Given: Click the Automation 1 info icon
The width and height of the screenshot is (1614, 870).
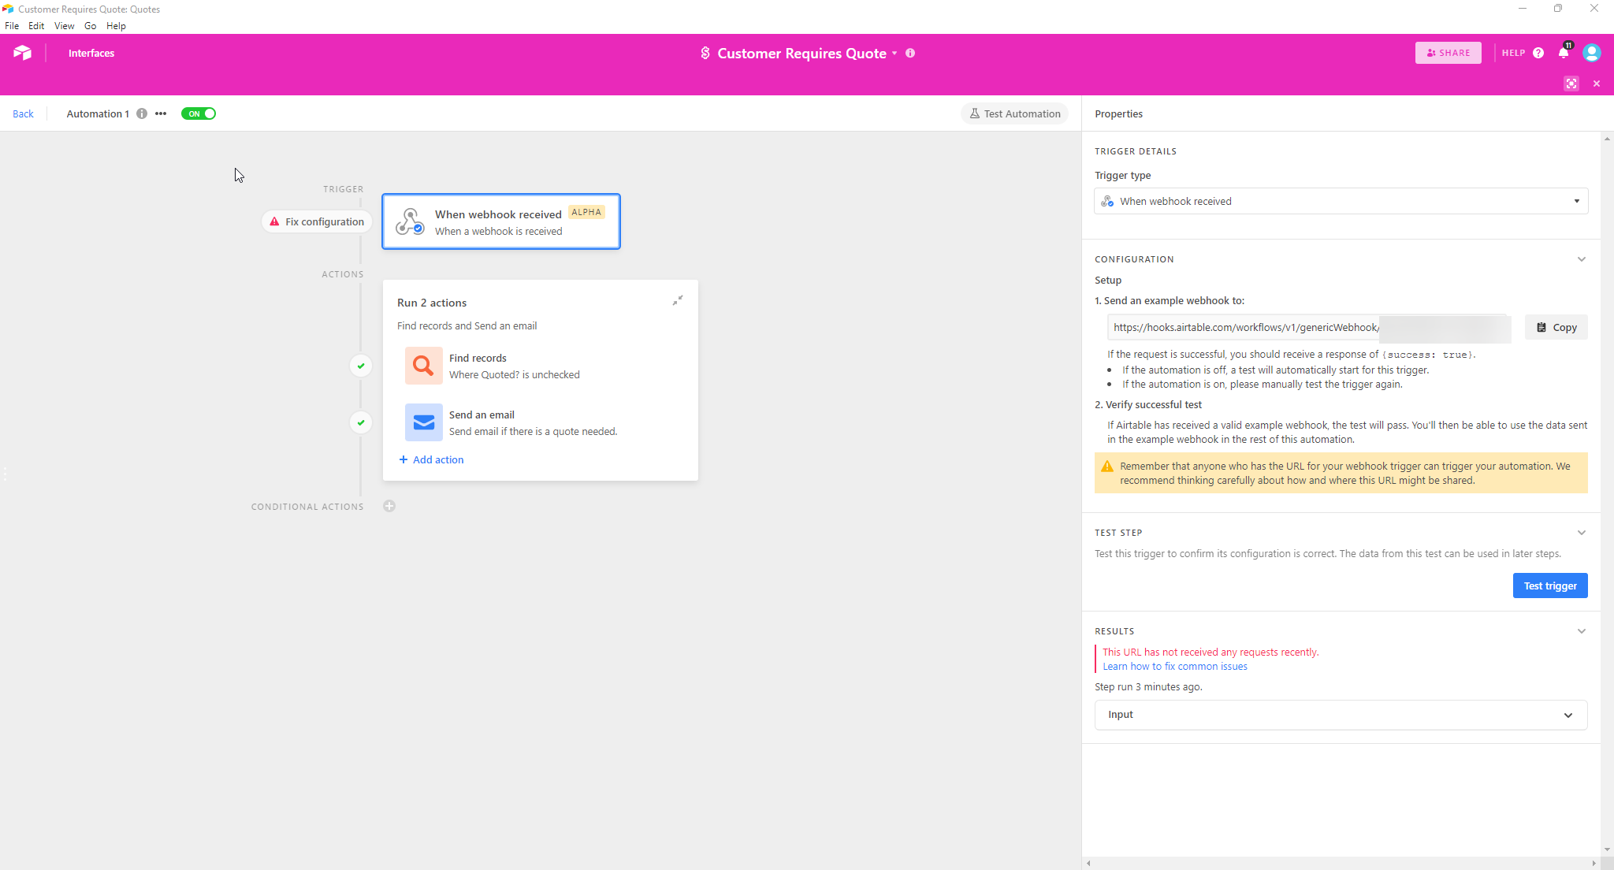Looking at the screenshot, I should tap(142, 113).
